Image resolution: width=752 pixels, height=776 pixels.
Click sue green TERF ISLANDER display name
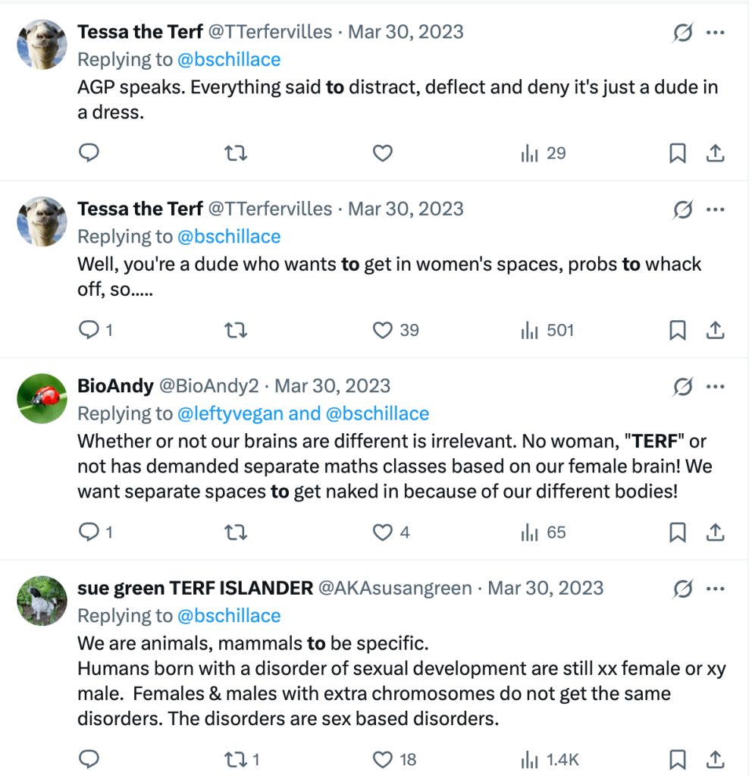tap(195, 588)
